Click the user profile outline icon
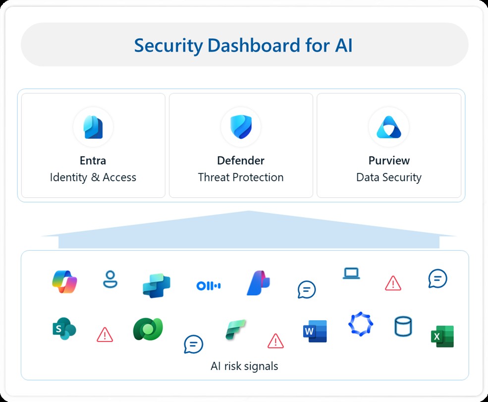 [x=110, y=279]
